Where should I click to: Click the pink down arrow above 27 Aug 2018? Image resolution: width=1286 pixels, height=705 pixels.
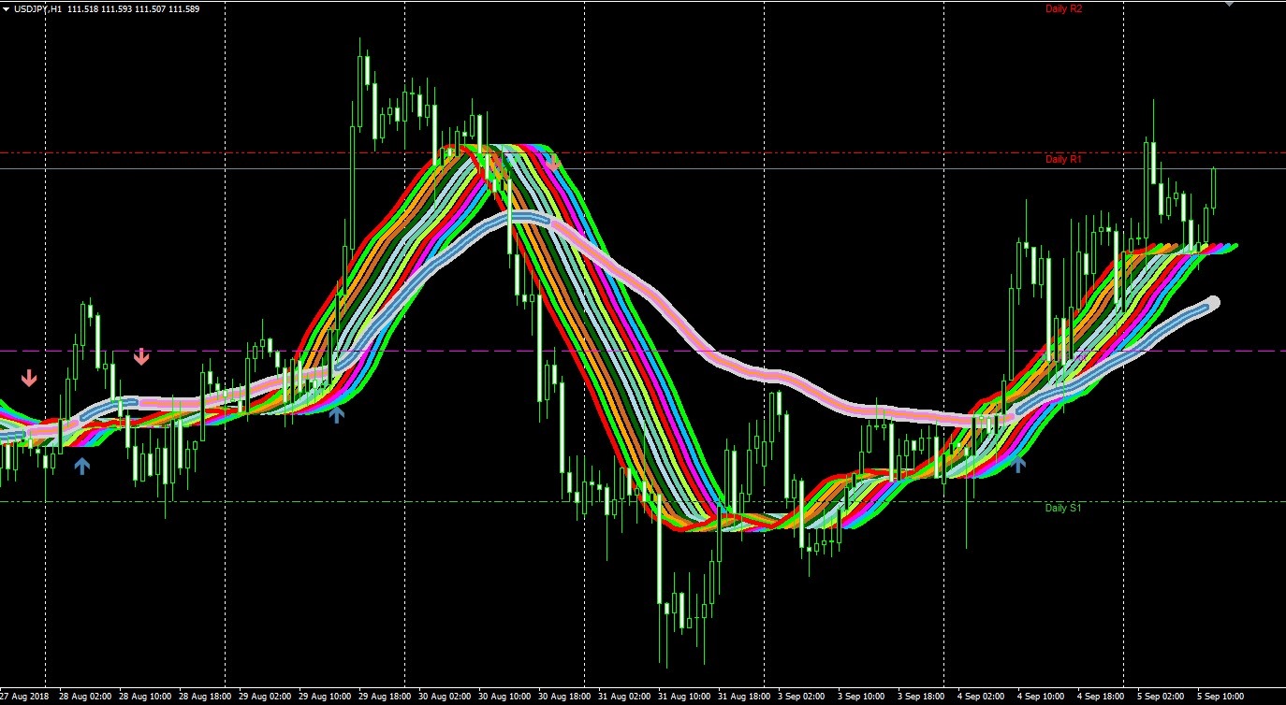tap(30, 378)
